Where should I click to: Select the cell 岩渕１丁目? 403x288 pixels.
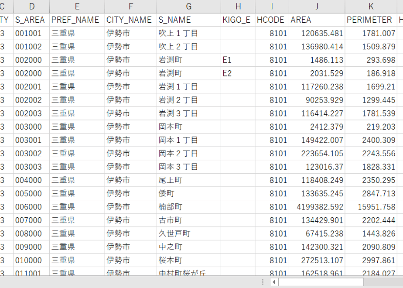[x=189, y=87]
